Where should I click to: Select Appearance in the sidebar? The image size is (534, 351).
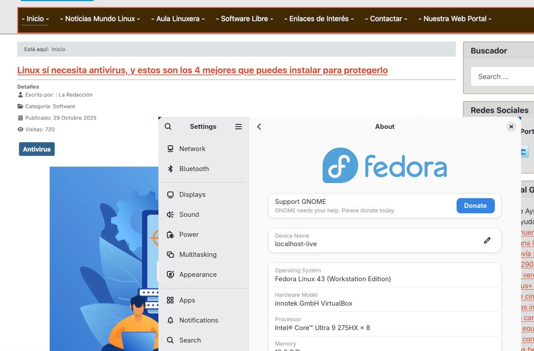[x=198, y=275]
